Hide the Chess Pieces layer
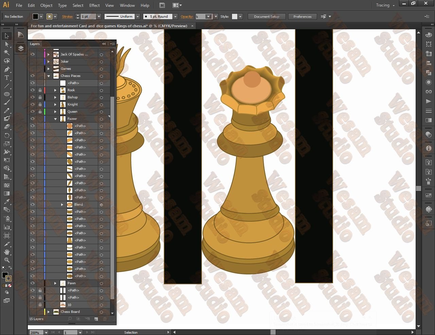 click(x=33, y=76)
